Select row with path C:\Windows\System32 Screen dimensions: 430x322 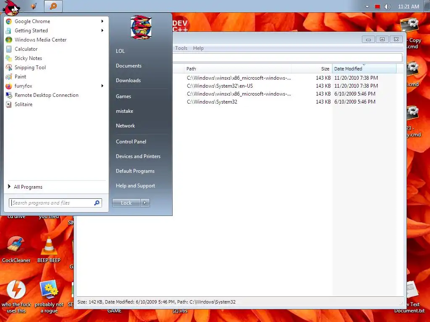(288, 102)
